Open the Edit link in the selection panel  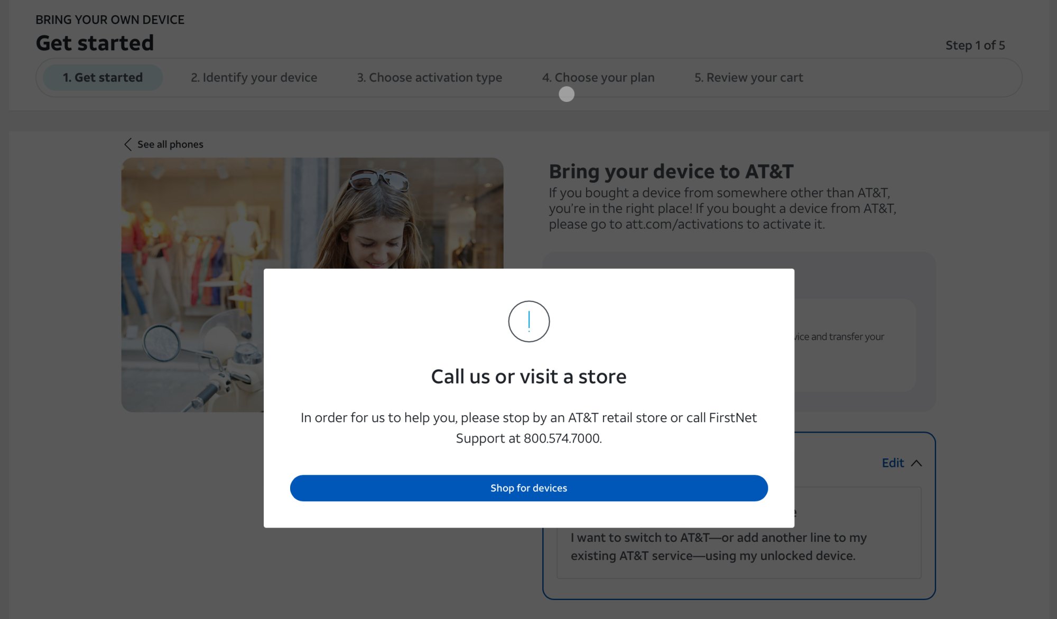tap(893, 463)
